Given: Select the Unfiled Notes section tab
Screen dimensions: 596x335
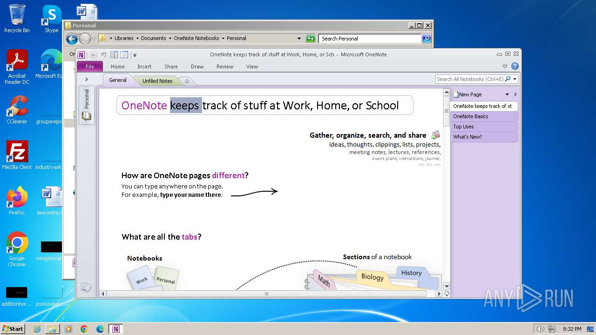Looking at the screenshot, I should coord(157,81).
